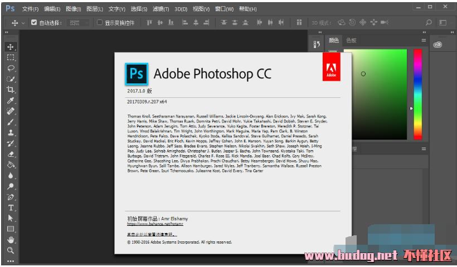Select the Eyedropper tool
457x267 pixels.
coord(11,100)
